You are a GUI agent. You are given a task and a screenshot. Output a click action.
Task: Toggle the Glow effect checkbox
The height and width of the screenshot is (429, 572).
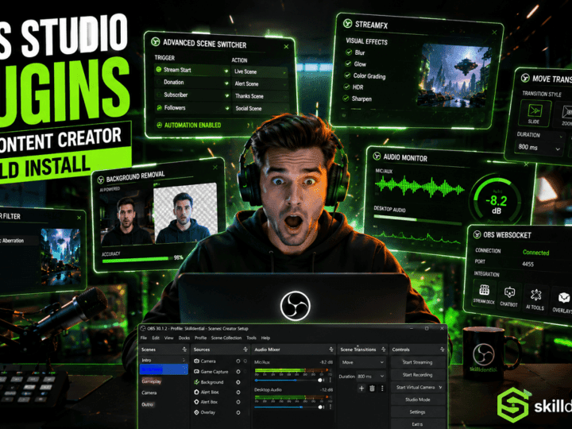point(348,64)
